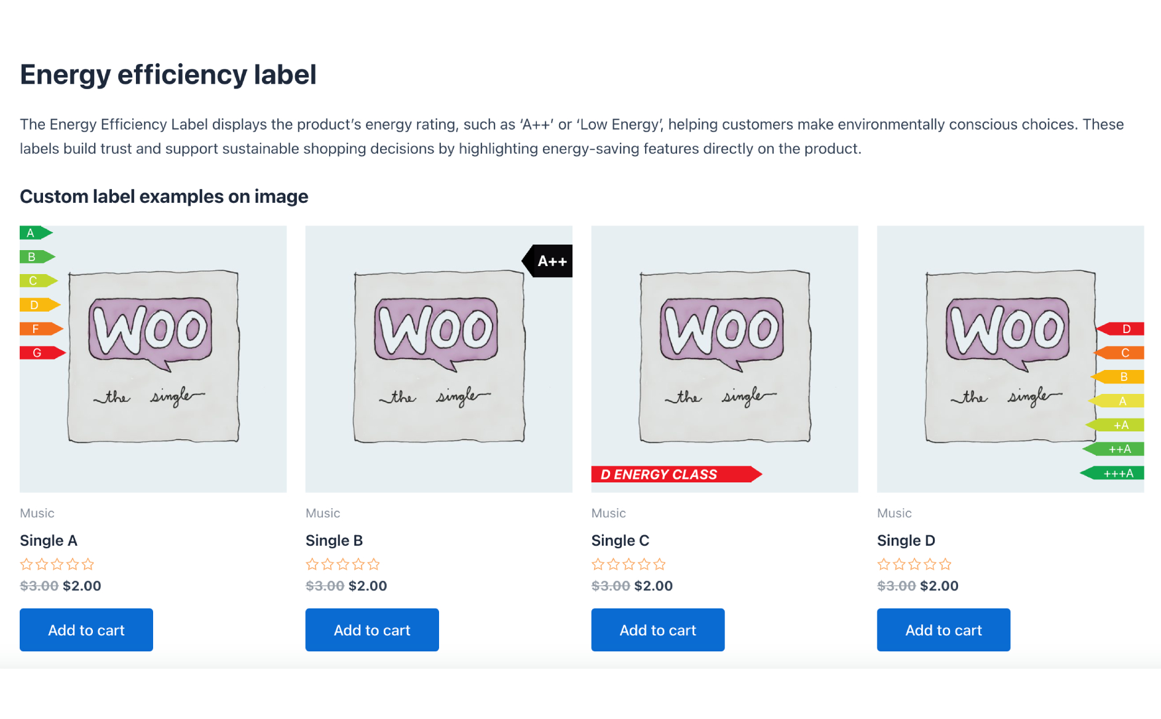Viewport: 1161px width, 719px height.
Task: Open Music category link above Single D
Action: point(894,513)
